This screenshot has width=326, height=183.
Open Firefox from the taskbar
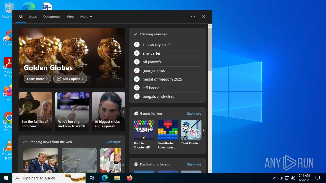(x=130, y=178)
